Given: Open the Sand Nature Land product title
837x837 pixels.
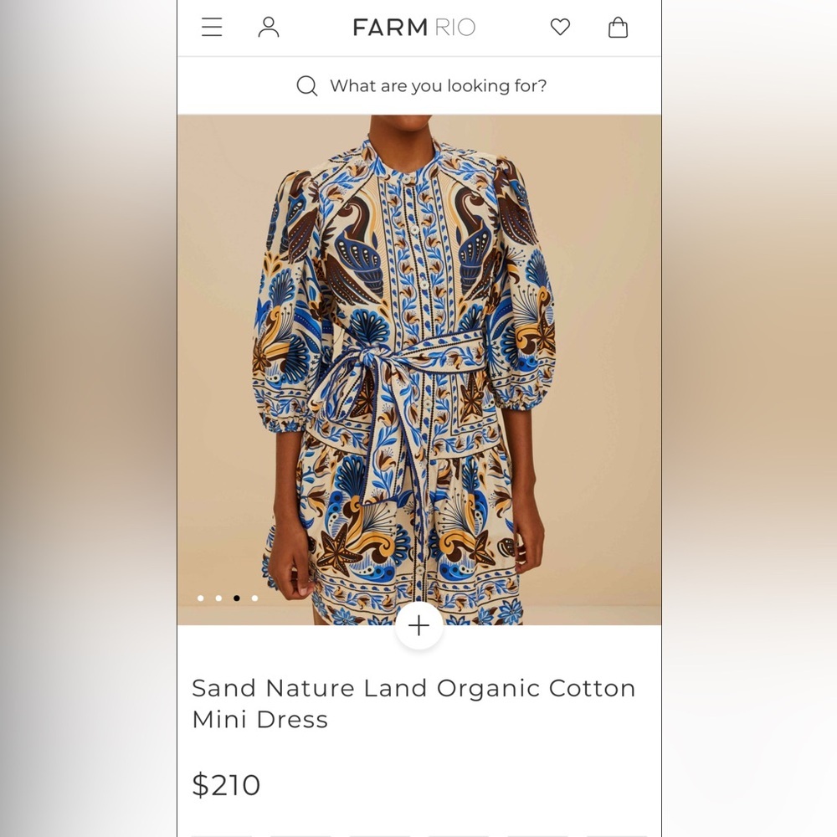Looking at the screenshot, I should pos(414,703).
